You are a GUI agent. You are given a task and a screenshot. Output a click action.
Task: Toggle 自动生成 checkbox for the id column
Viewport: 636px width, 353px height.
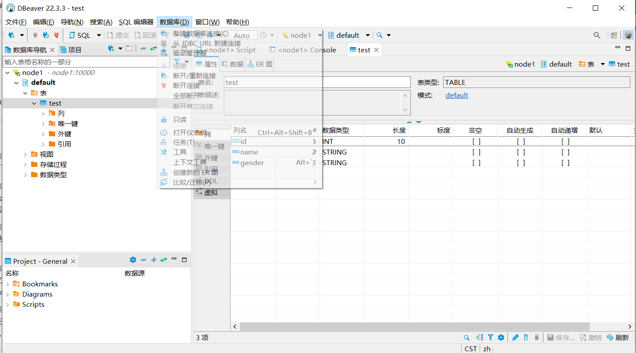coord(521,142)
